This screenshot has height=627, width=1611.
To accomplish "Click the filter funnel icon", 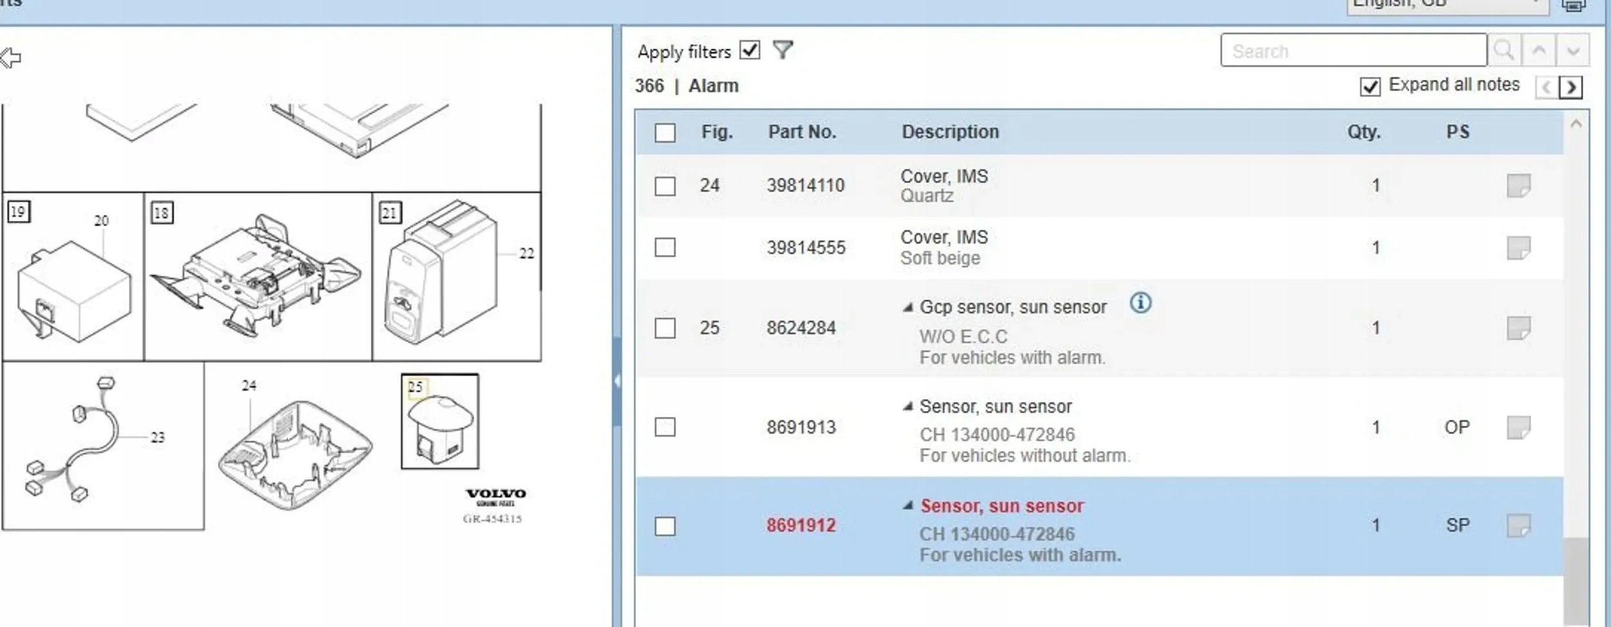I will 782,50.
